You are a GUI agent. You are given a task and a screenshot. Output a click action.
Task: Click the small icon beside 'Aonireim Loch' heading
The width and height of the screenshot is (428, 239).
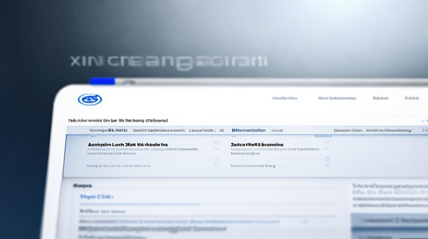[x=216, y=142]
